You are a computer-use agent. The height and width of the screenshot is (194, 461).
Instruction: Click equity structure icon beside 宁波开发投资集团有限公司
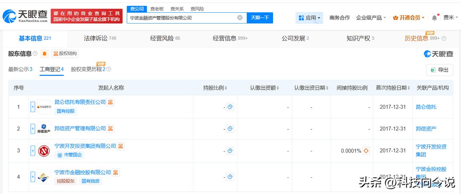click(120, 146)
